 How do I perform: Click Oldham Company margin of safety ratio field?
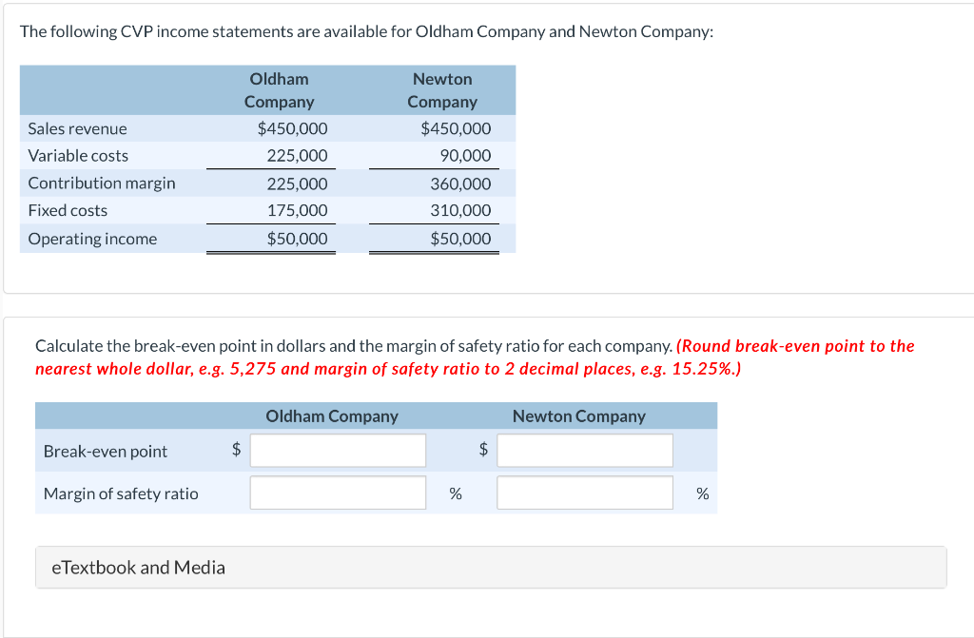(x=338, y=493)
